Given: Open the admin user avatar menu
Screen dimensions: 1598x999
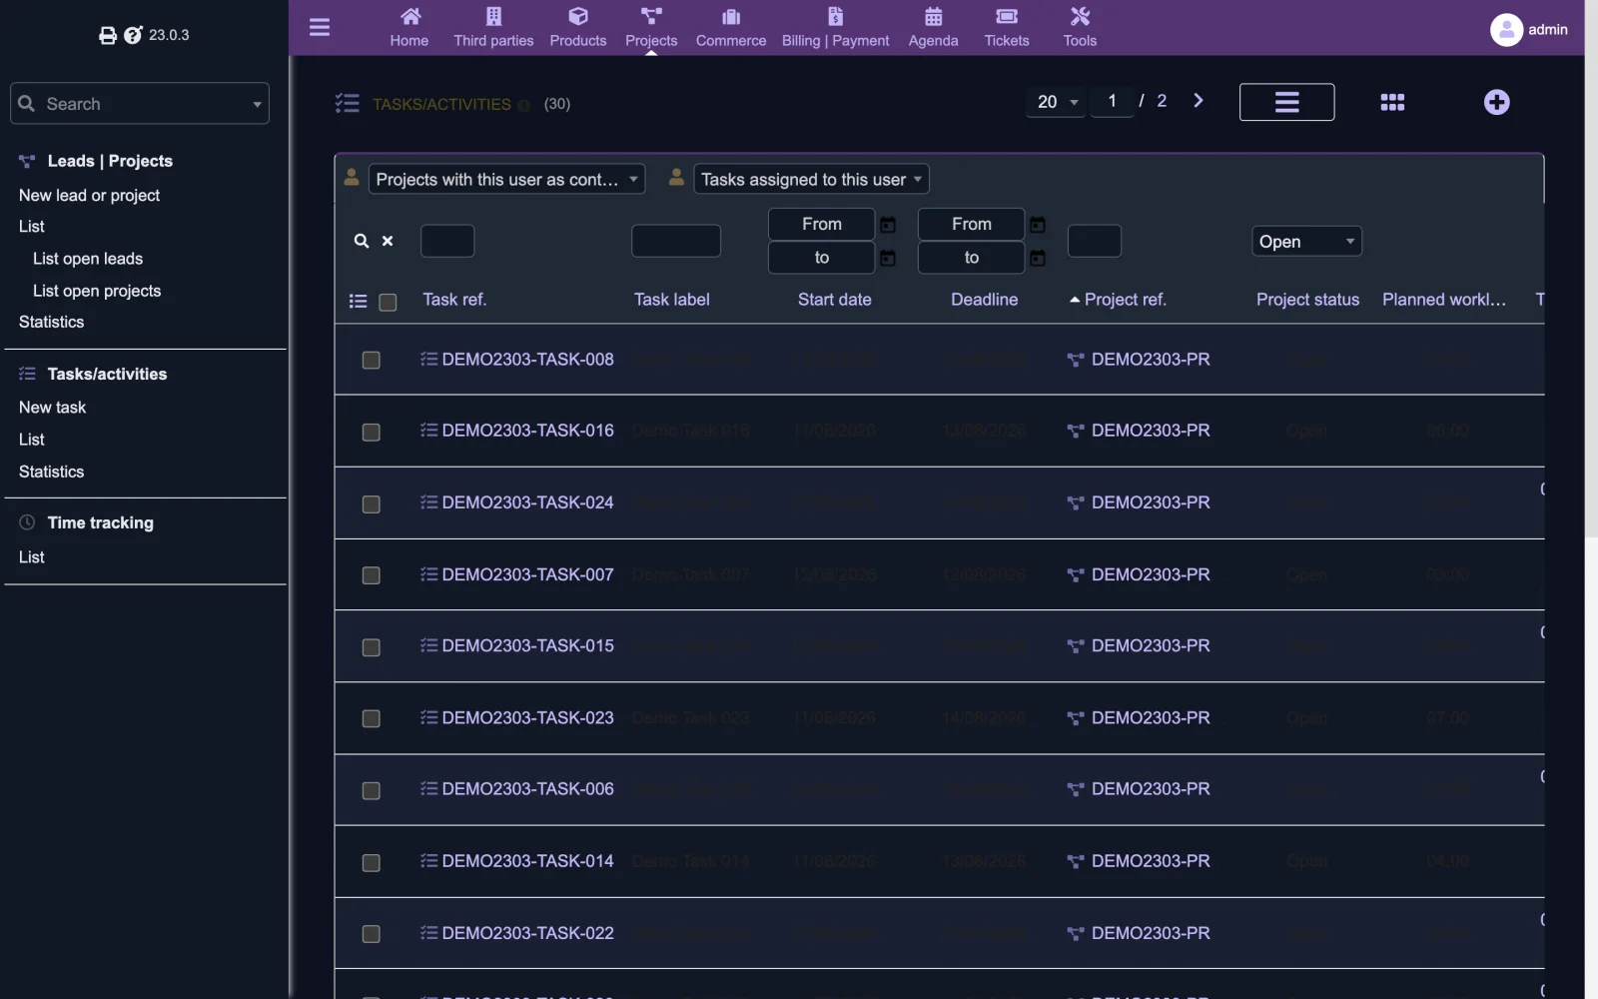Looking at the screenshot, I should (1506, 30).
